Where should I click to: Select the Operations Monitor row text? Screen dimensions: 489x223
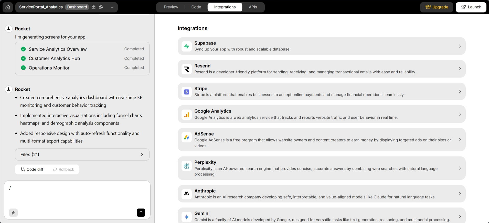49,68
